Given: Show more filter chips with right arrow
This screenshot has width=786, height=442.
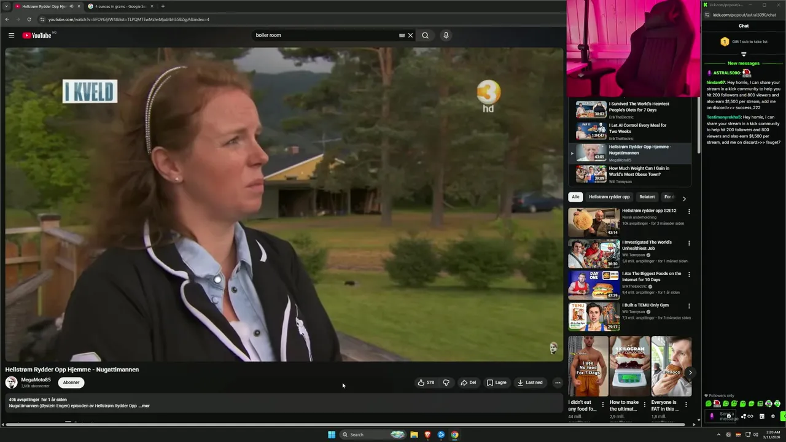Looking at the screenshot, I should pos(684,198).
